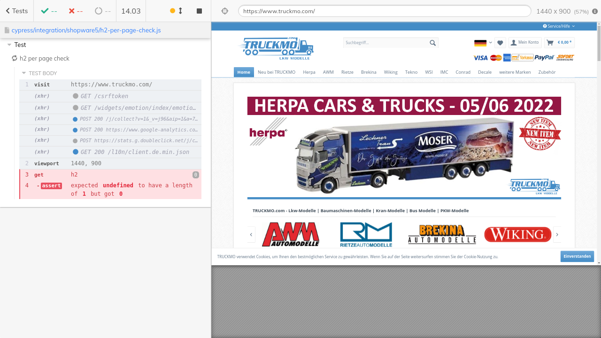Viewport: 601px width, 338px height.
Task: Click the search magnifier icon on Truckmo
Action: tap(432, 43)
